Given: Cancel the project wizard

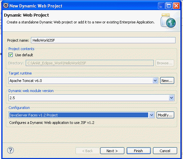Looking at the screenshot, I should [165, 151].
